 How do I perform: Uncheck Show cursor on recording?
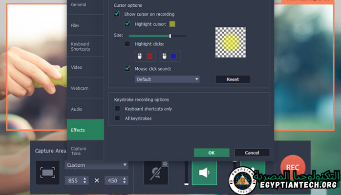coord(117,14)
